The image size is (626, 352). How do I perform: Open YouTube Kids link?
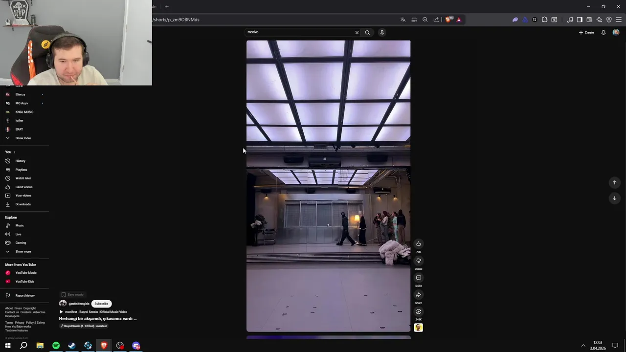click(24, 282)
